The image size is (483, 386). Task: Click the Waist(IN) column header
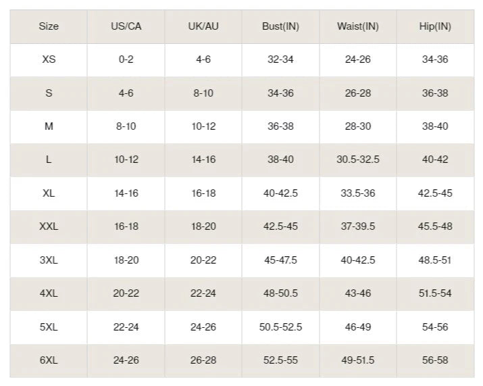(358, 26)
